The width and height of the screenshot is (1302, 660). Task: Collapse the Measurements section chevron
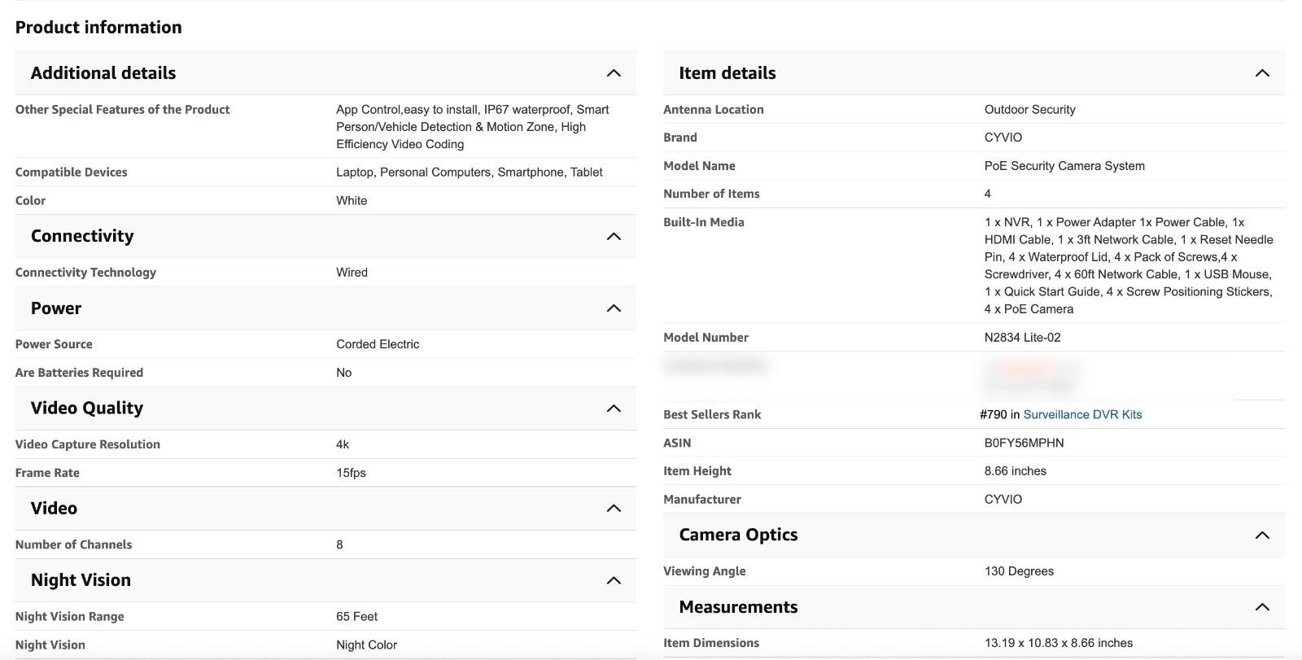click(1262, 607)
